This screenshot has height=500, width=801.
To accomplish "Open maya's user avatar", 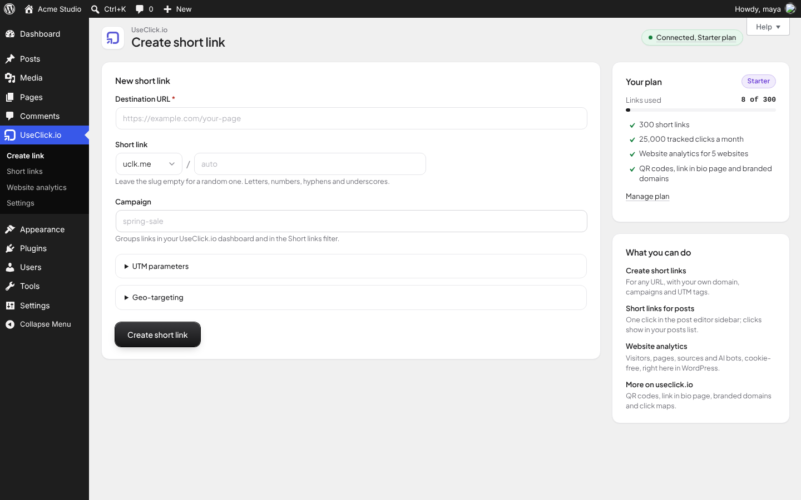I will click(x=790, y=9).
